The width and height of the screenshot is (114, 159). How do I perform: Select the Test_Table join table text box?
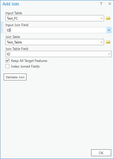55,42
